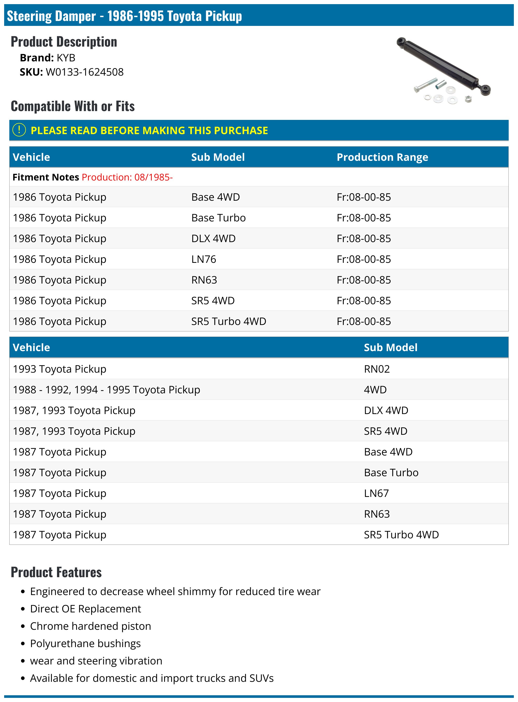
Task: Select the first table's Sub Model header
Action: tap(218, 157)
